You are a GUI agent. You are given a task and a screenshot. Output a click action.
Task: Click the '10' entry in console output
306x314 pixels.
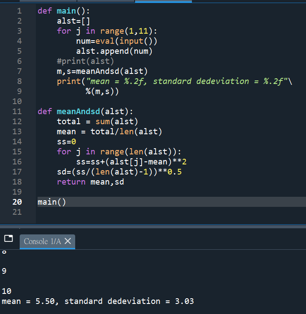pyautogui.click(x=7, y=291)
